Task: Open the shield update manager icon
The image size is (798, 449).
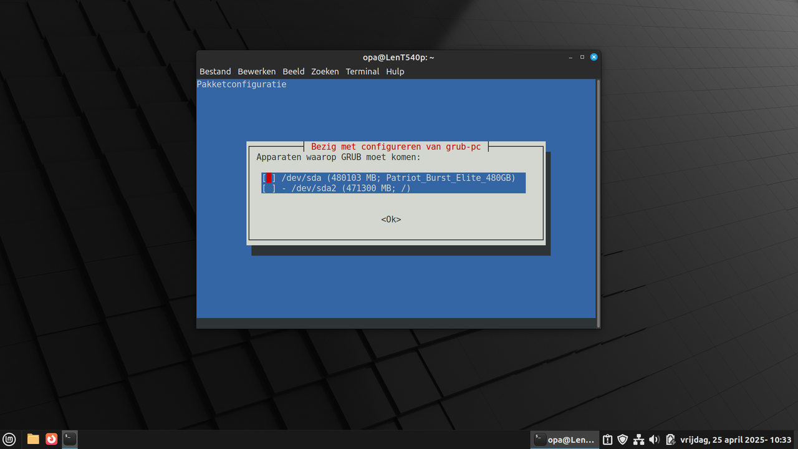Action: [x=622, y=440]
